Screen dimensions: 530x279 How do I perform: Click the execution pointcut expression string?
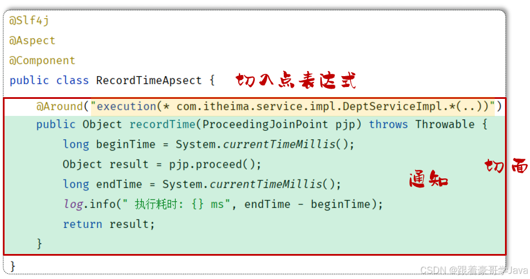pos(293,106)
